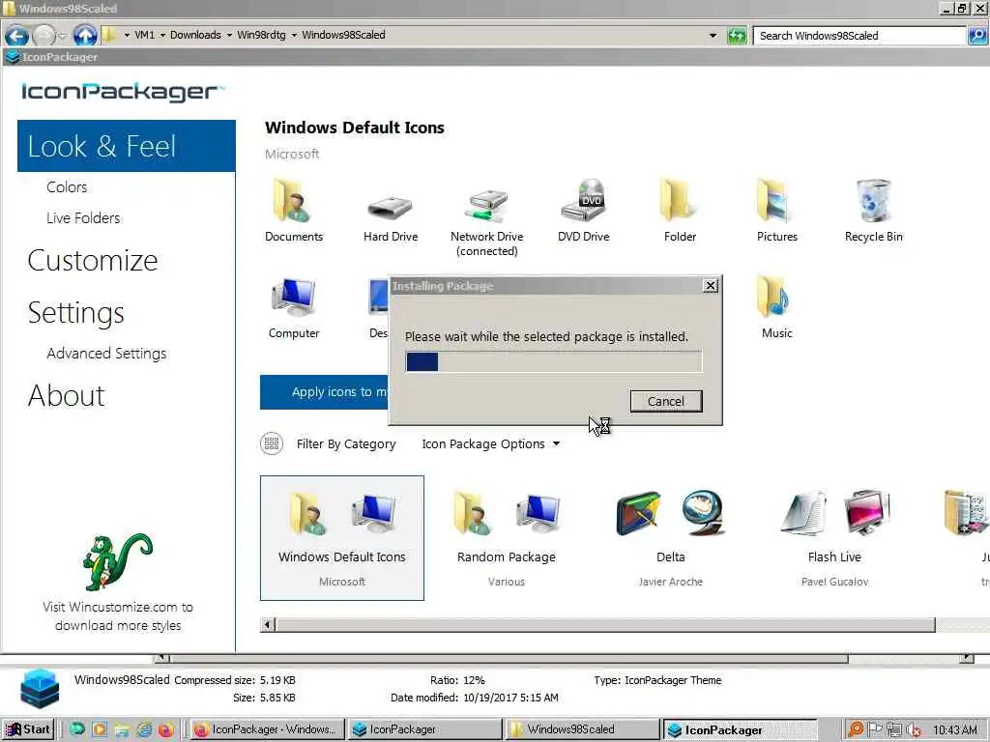Cancel the package installation
This screenshot has width=990, height=742.
665,401
